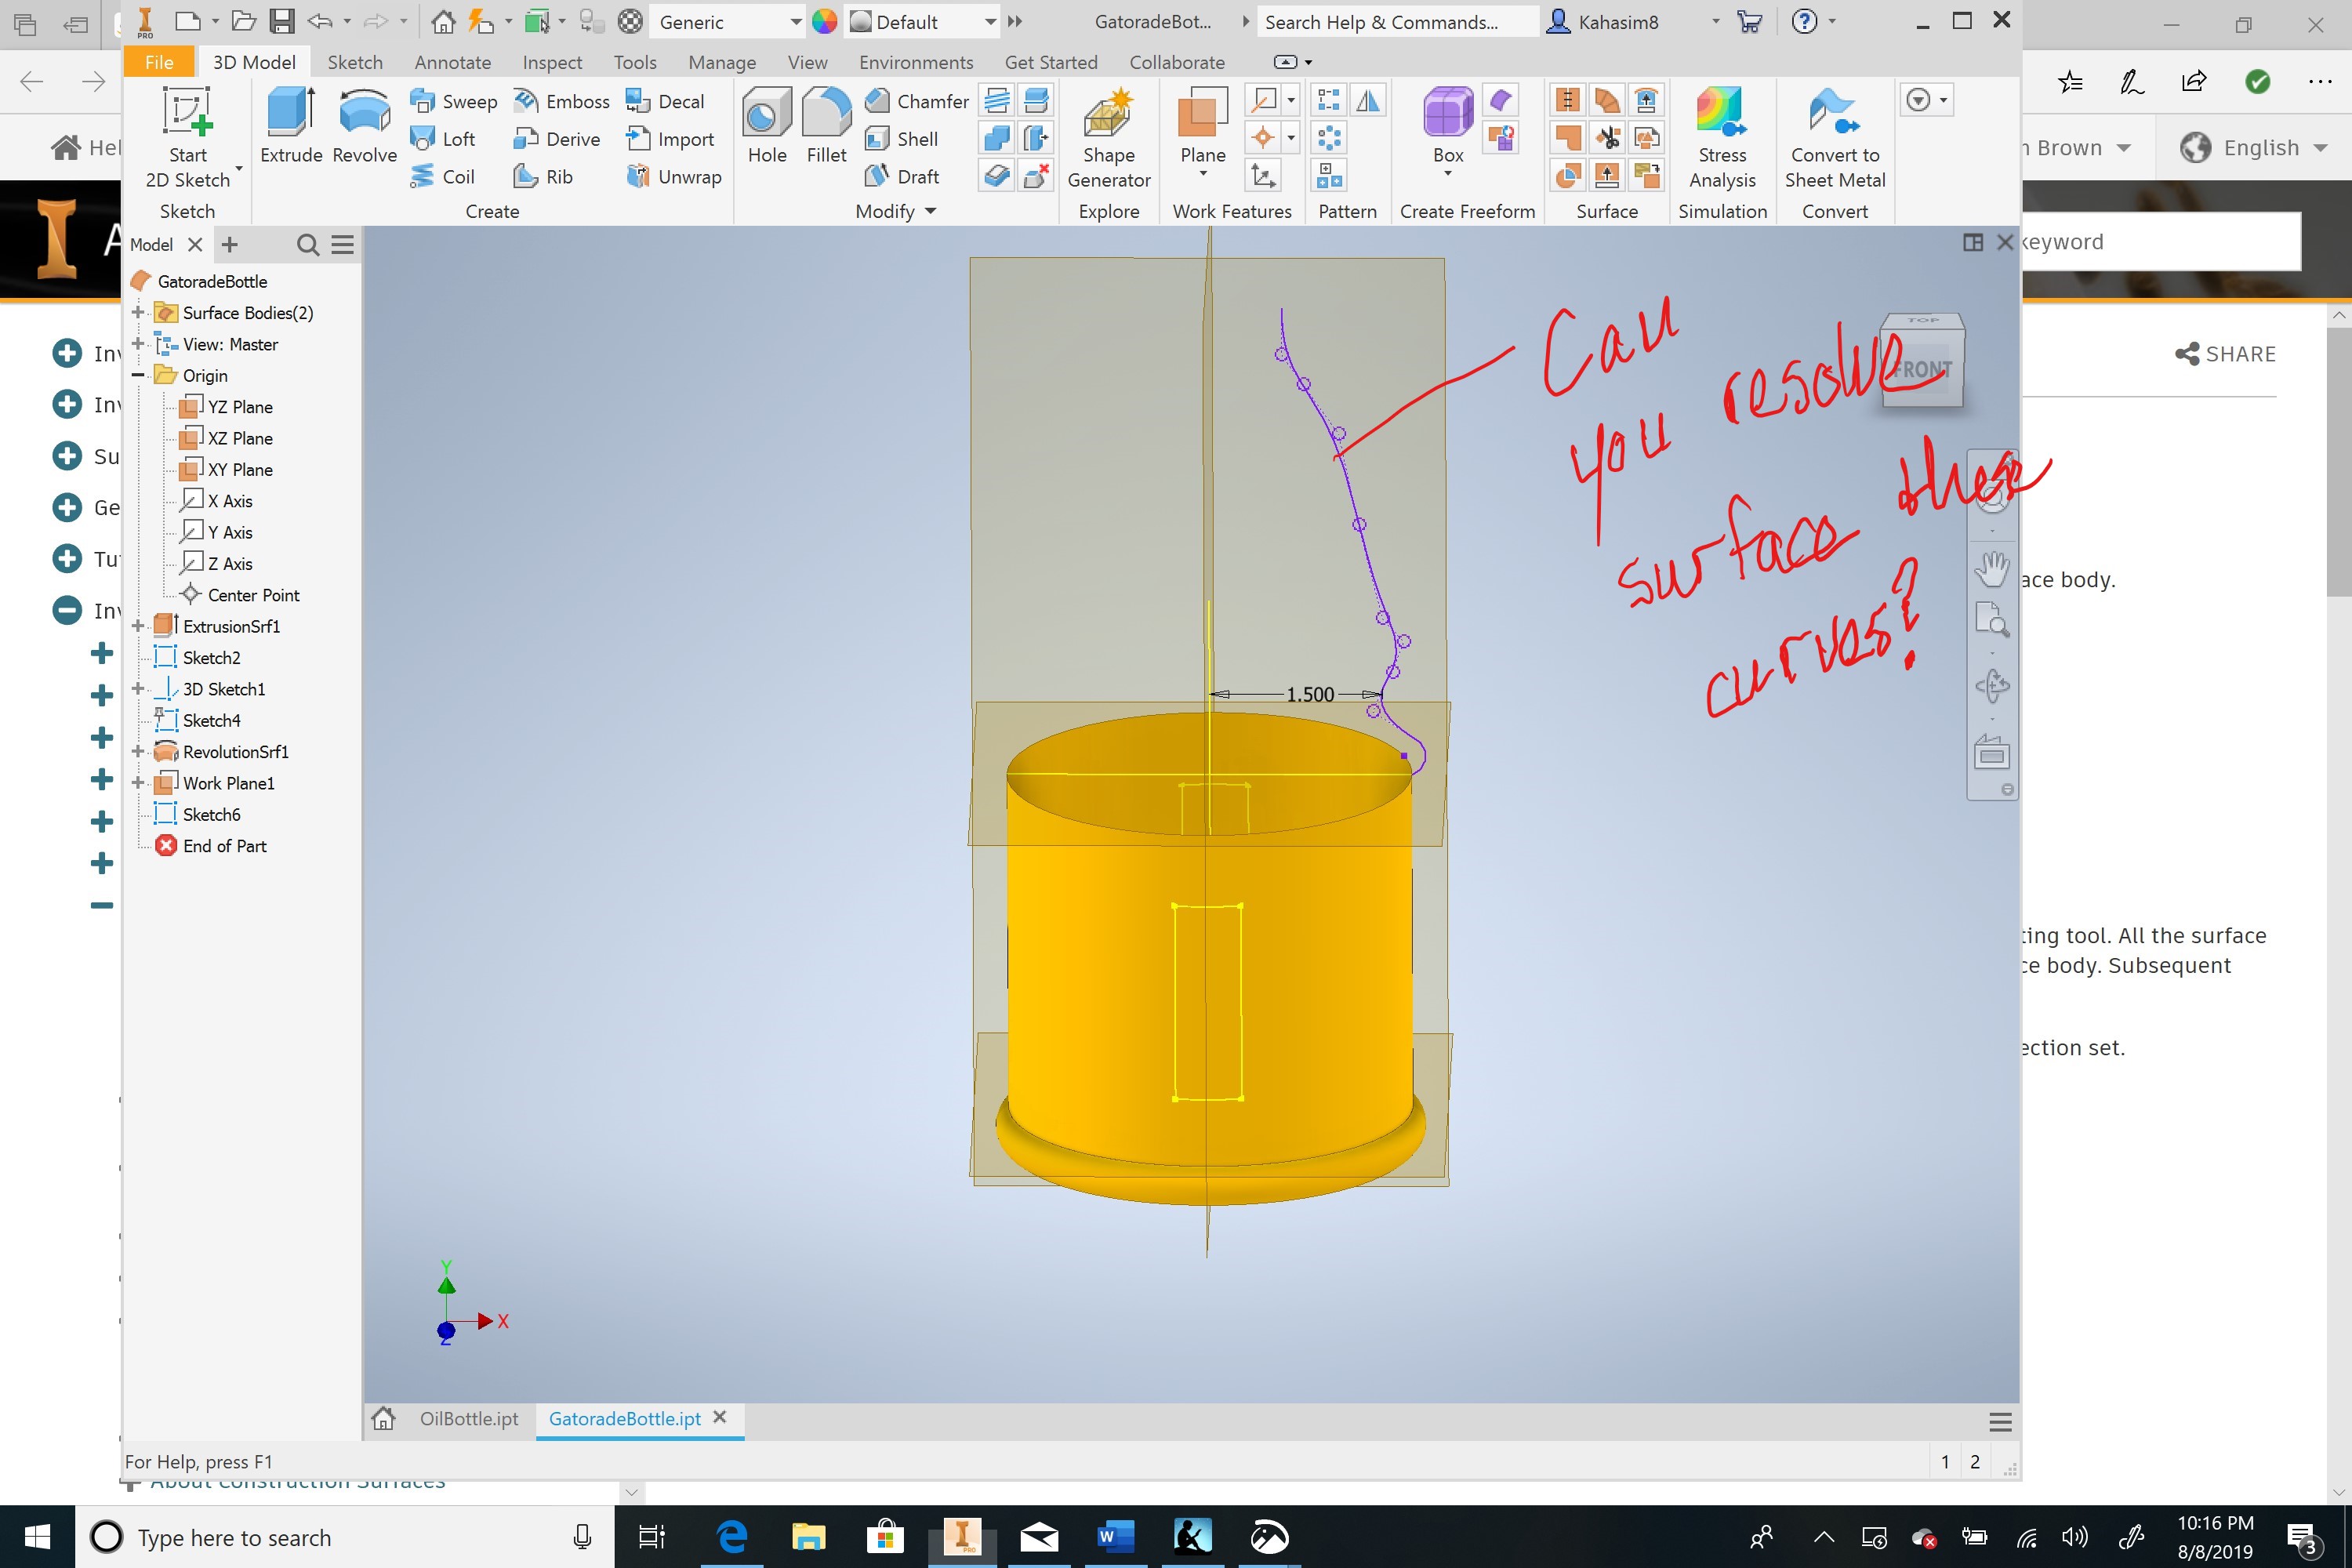Collapse the Origin folder in the browser
The width and height of the screenshot is (2352, 1568).
click(x=137, y=375)
